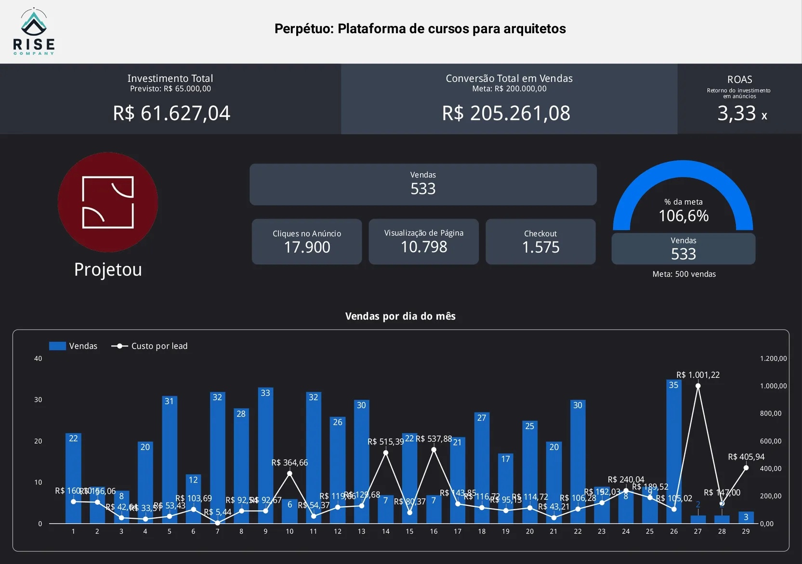
Task: Click the ROAS 3,33 x value
Action: click(741, 114)
